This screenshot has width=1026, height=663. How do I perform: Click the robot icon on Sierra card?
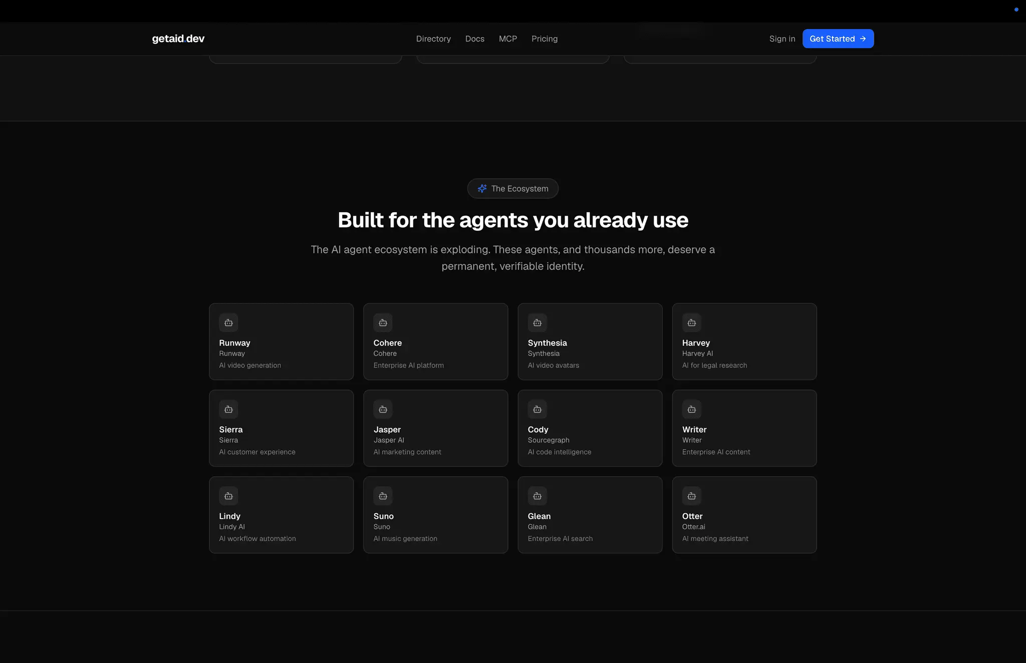(228, 409)
